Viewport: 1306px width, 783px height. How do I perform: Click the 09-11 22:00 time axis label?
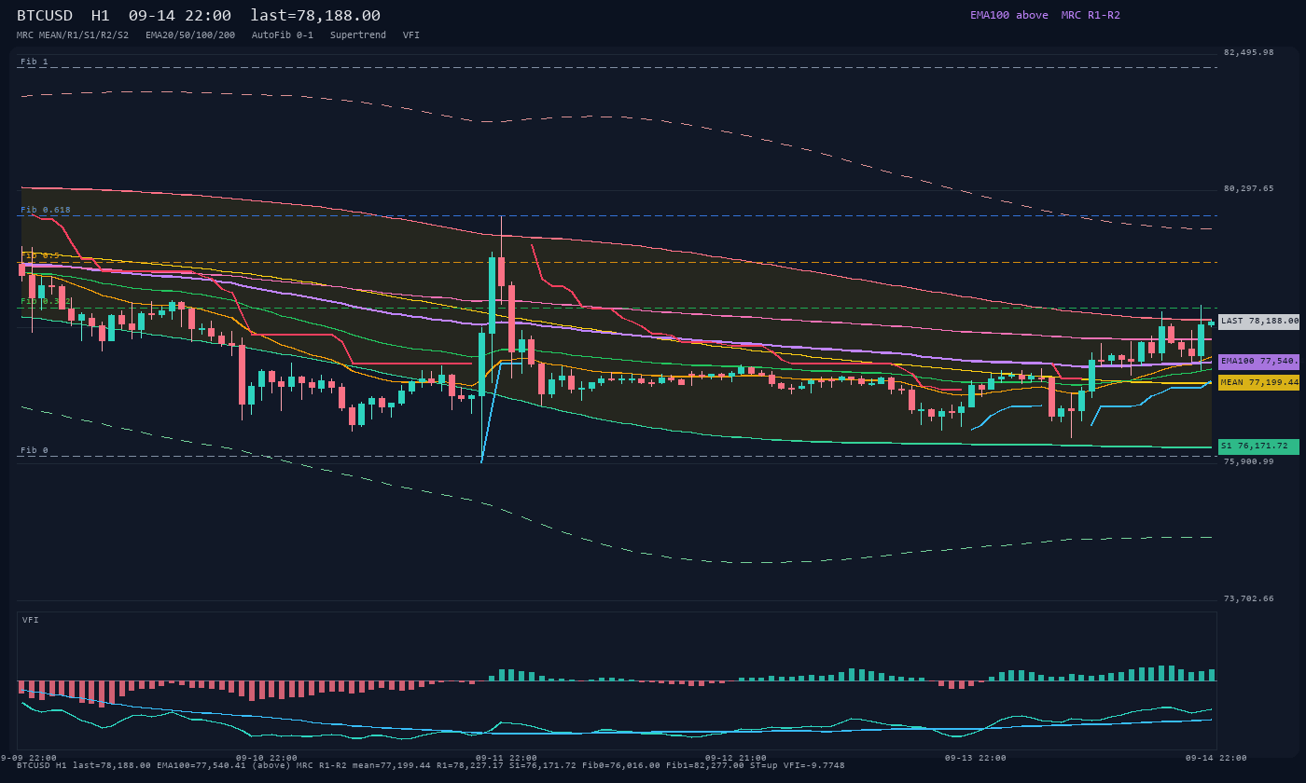tap(507, 758)
